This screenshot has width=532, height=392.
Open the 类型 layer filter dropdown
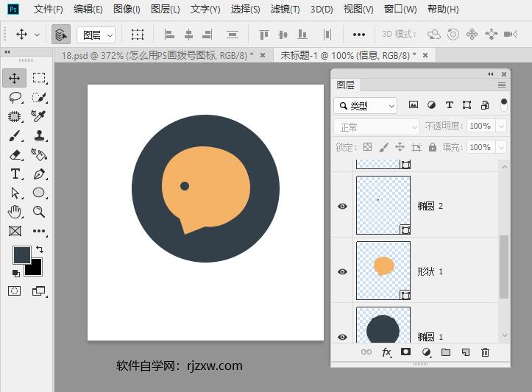[365, 106]
